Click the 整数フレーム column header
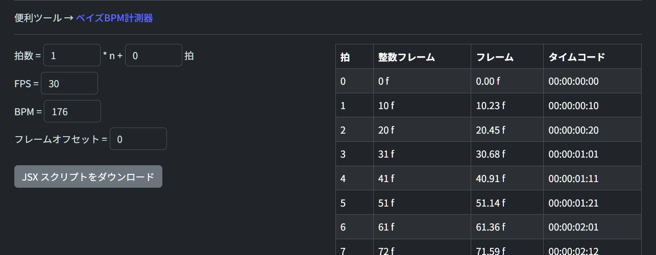 pos(406,57)
